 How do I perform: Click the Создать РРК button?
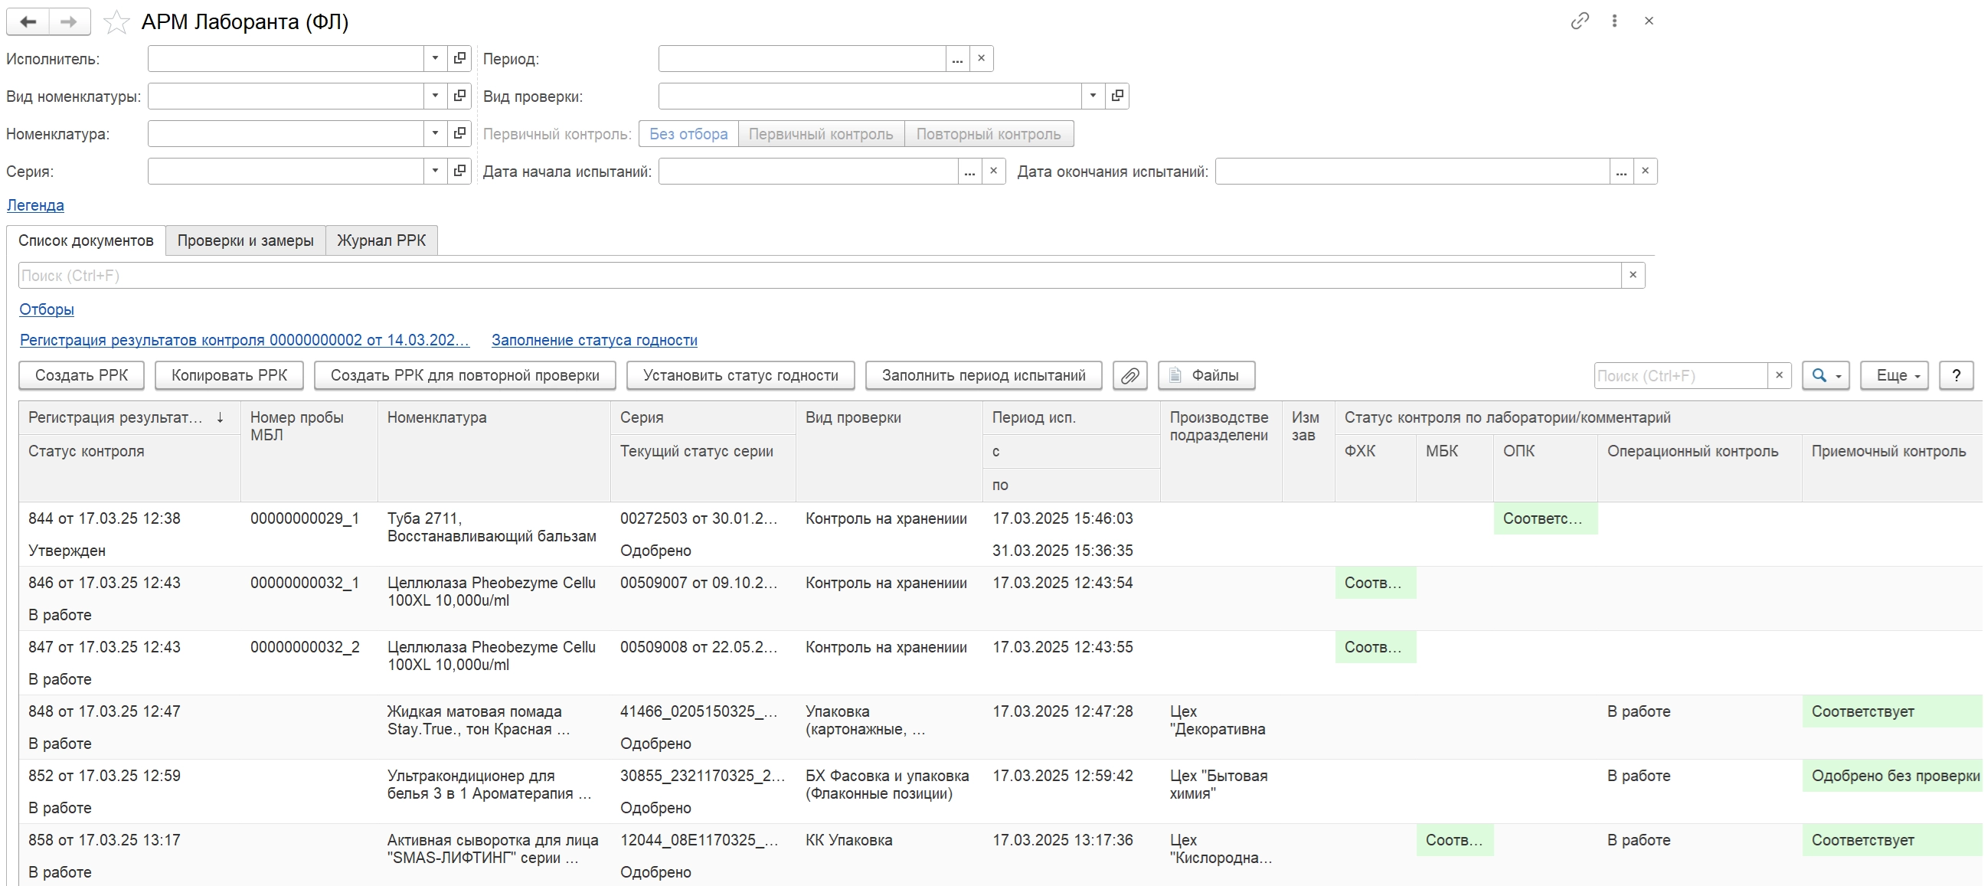pyautogui.click(x=82, y=375)
